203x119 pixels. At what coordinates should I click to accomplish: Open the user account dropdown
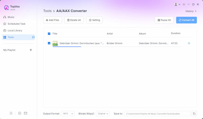[177, 4]
